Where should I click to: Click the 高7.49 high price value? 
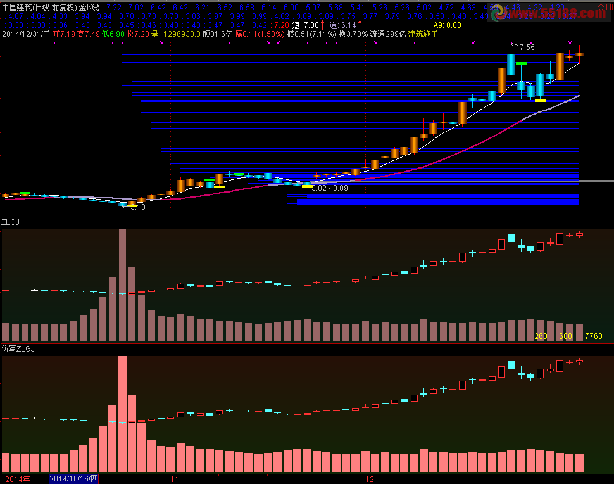89,34
